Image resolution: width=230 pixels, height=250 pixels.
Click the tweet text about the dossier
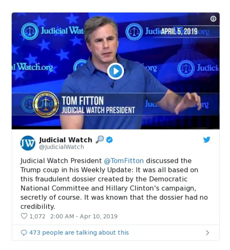114,184
